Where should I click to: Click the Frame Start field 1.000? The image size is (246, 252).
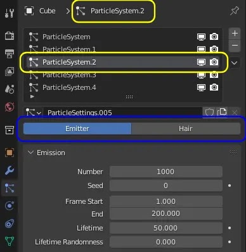pos(166,201)
